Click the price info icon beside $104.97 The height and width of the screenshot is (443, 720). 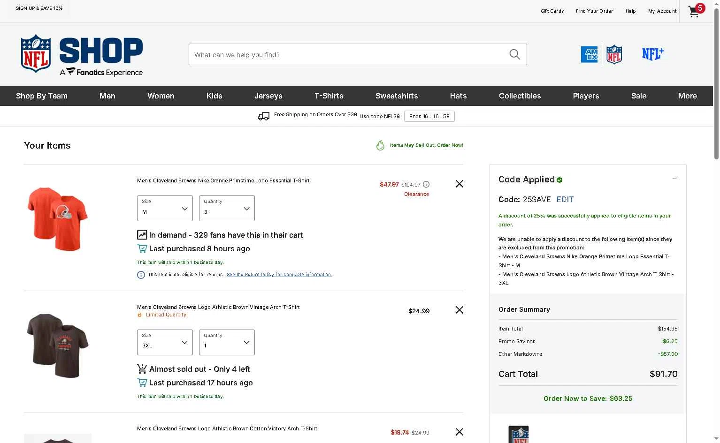pyautogui.click(x=426, y=184)
